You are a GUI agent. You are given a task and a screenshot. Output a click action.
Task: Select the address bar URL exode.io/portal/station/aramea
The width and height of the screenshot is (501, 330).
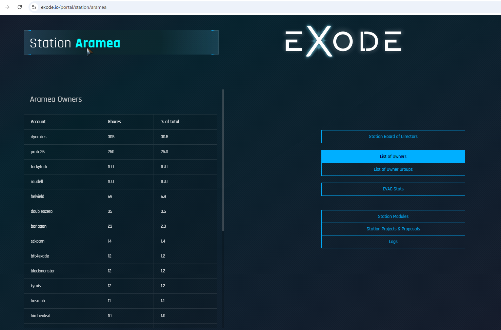click(74, 7)
